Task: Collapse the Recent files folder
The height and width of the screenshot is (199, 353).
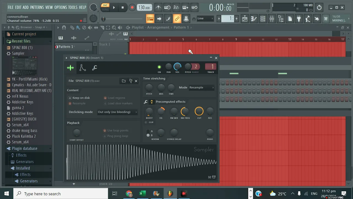Action: [21, 41]
